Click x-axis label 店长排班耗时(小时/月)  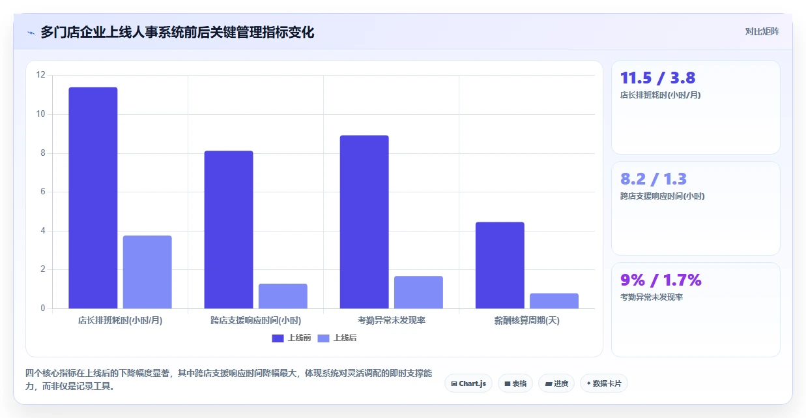tap(120, 320)
